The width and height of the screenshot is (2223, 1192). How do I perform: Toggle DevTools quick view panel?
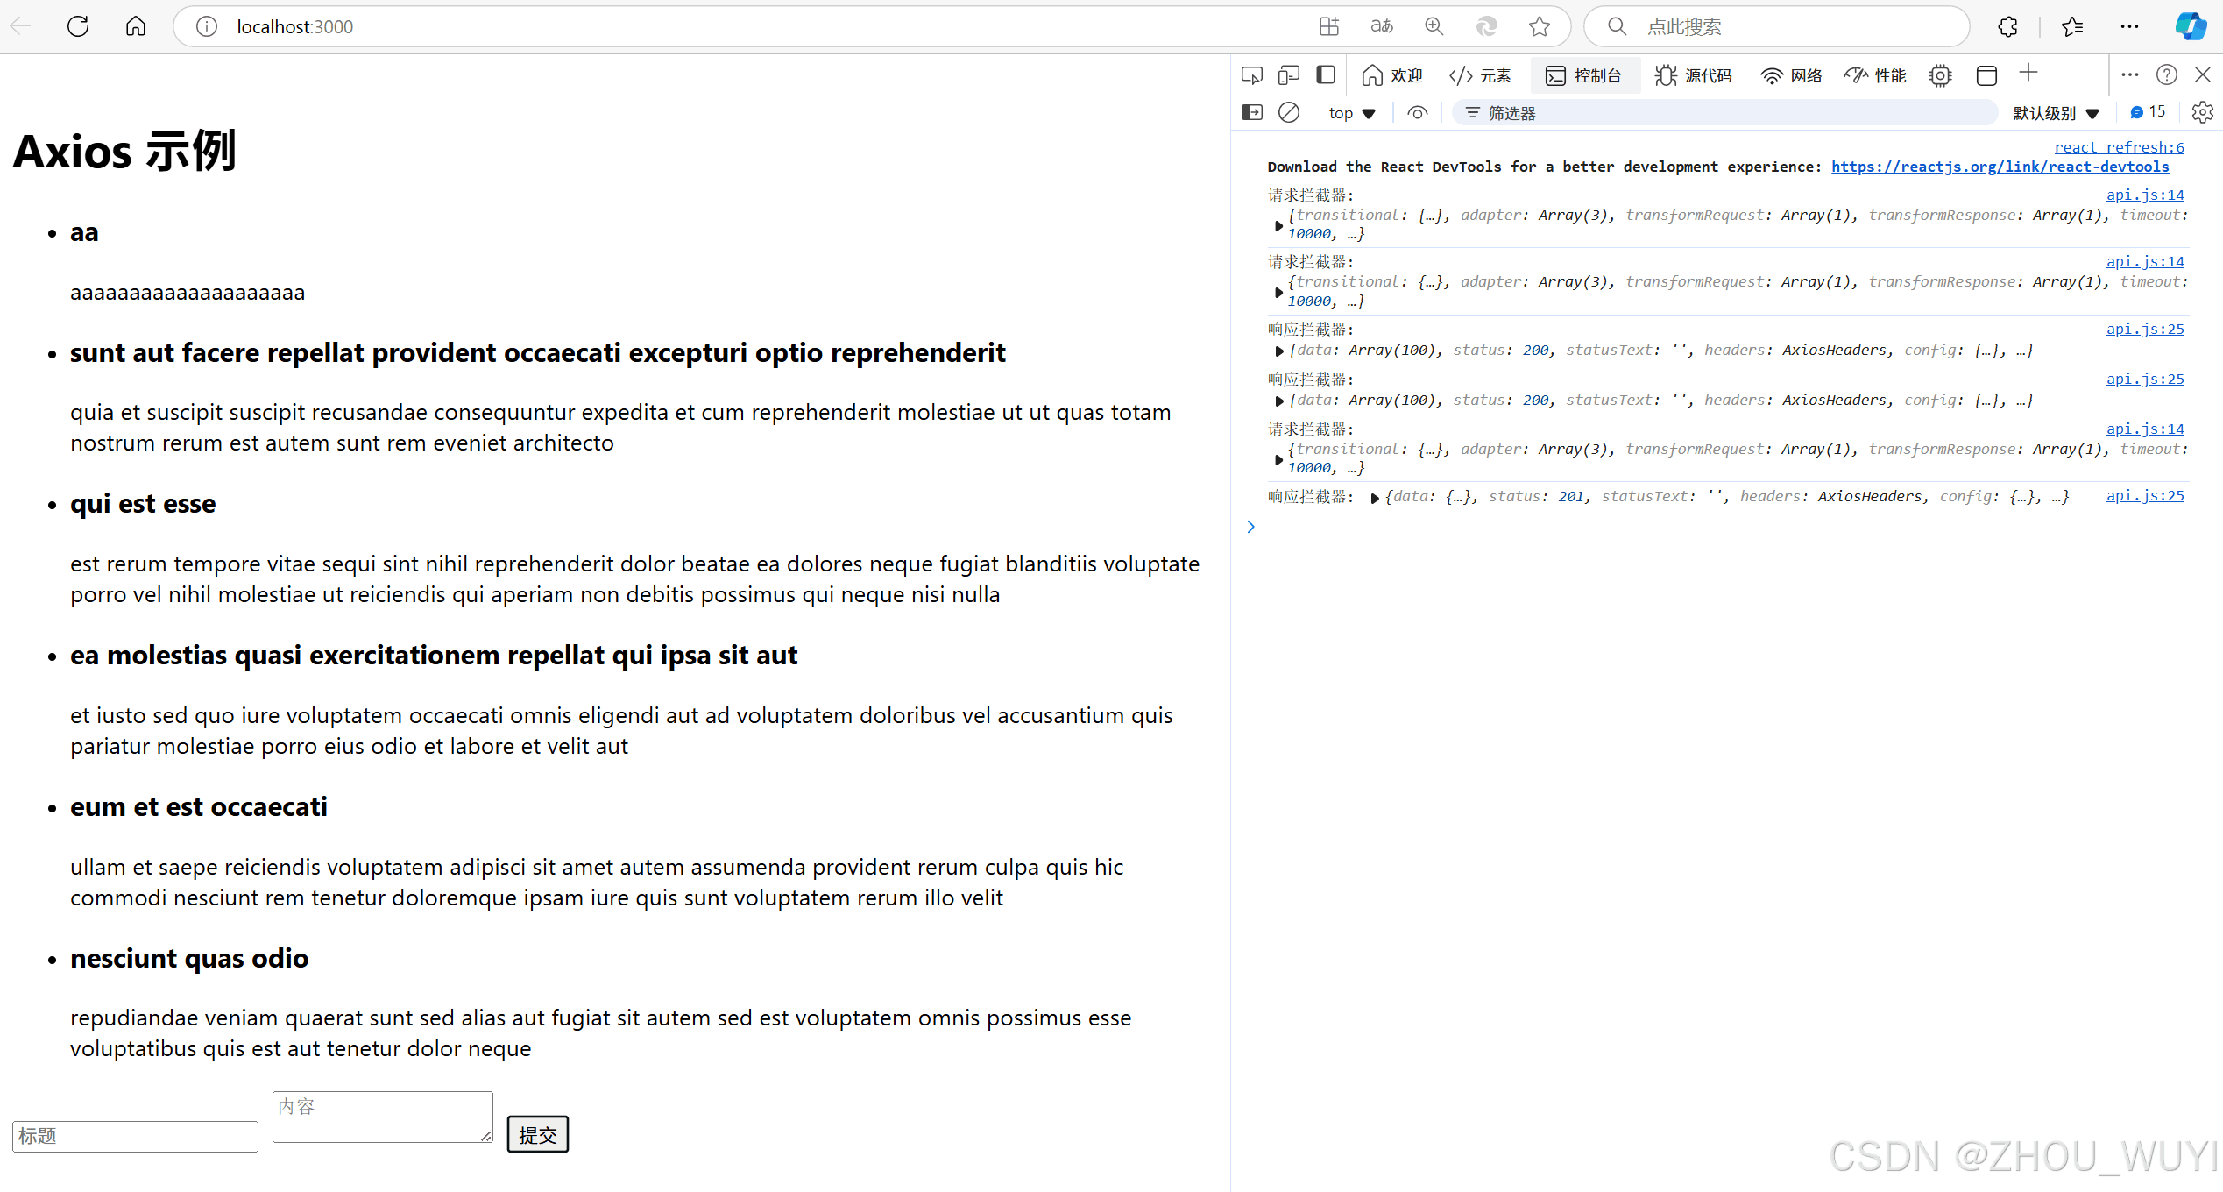click(x=1326, y=75)
